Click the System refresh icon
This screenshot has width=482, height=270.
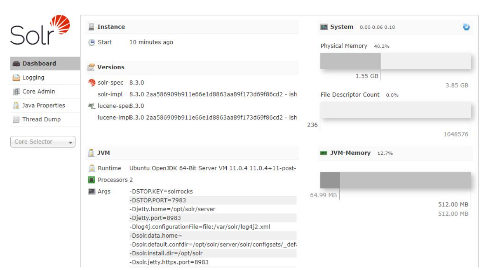(x=466, y=27)
